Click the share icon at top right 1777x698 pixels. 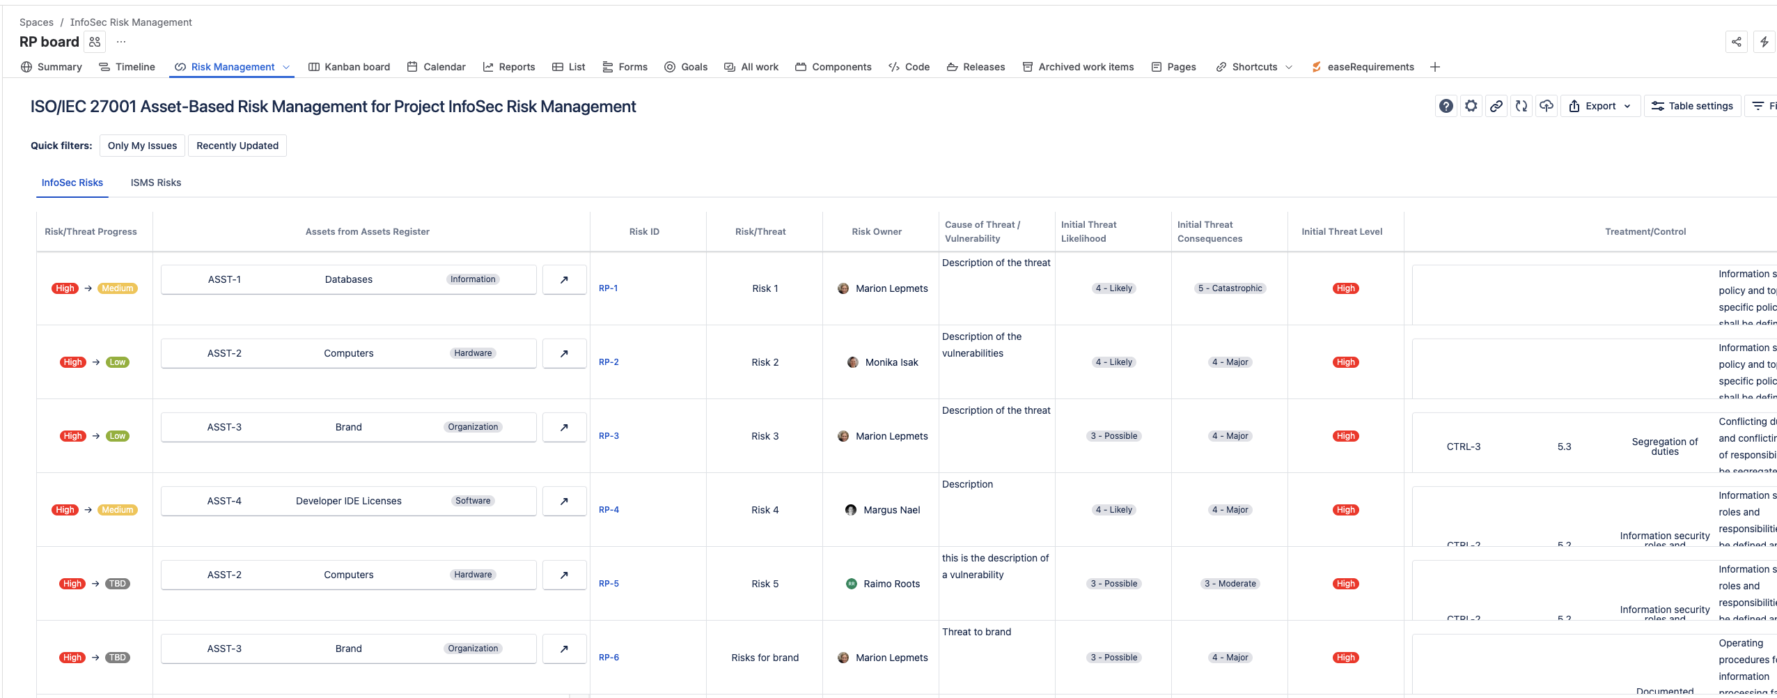(1737, 42)
